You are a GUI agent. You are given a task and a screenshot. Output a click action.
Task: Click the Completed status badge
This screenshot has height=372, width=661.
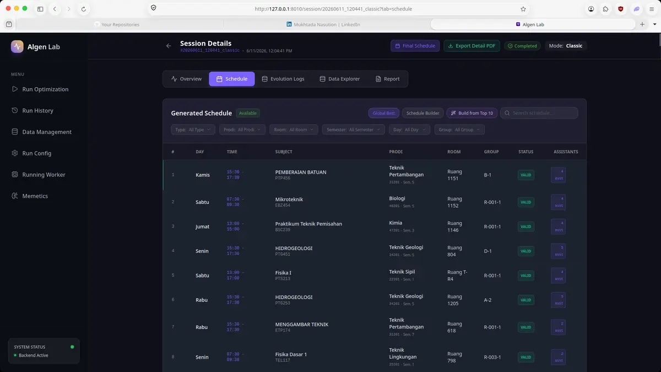[x=522, y=46]
